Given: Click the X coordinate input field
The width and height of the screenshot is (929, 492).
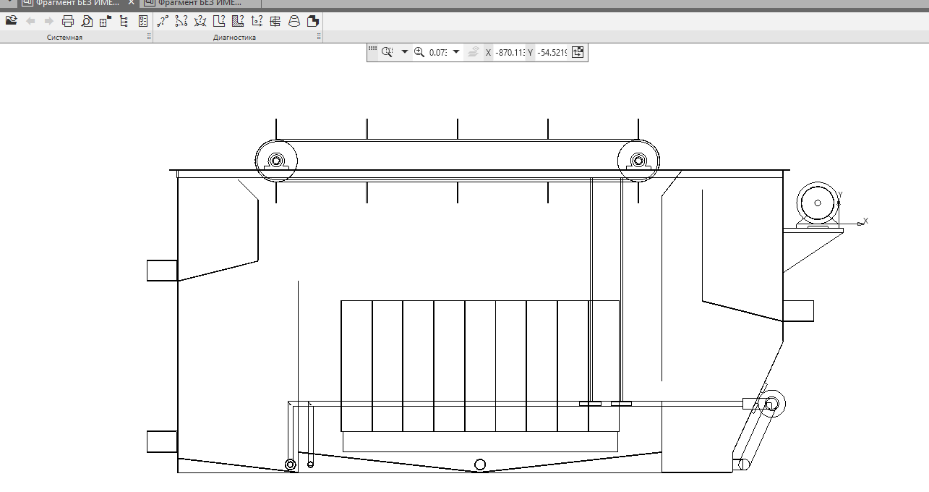Looking at the screenshot, I should coord(509,52).
